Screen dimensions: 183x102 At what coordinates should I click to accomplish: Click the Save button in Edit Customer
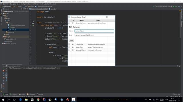pos(71,40)
